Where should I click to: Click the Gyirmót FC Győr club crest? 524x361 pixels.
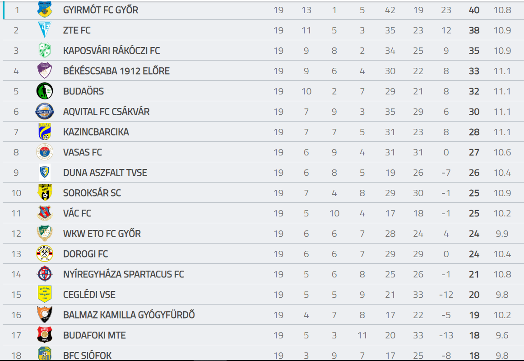(44, 9)
